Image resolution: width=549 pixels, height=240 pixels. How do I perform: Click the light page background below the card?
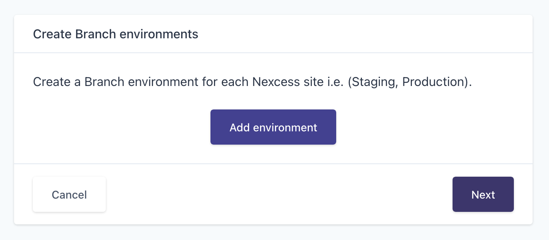pos(273,233)
